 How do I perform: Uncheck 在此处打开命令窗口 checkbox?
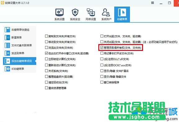[46, 53]
